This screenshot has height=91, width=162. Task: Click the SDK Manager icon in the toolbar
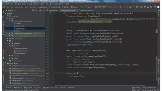coord(151,7)
